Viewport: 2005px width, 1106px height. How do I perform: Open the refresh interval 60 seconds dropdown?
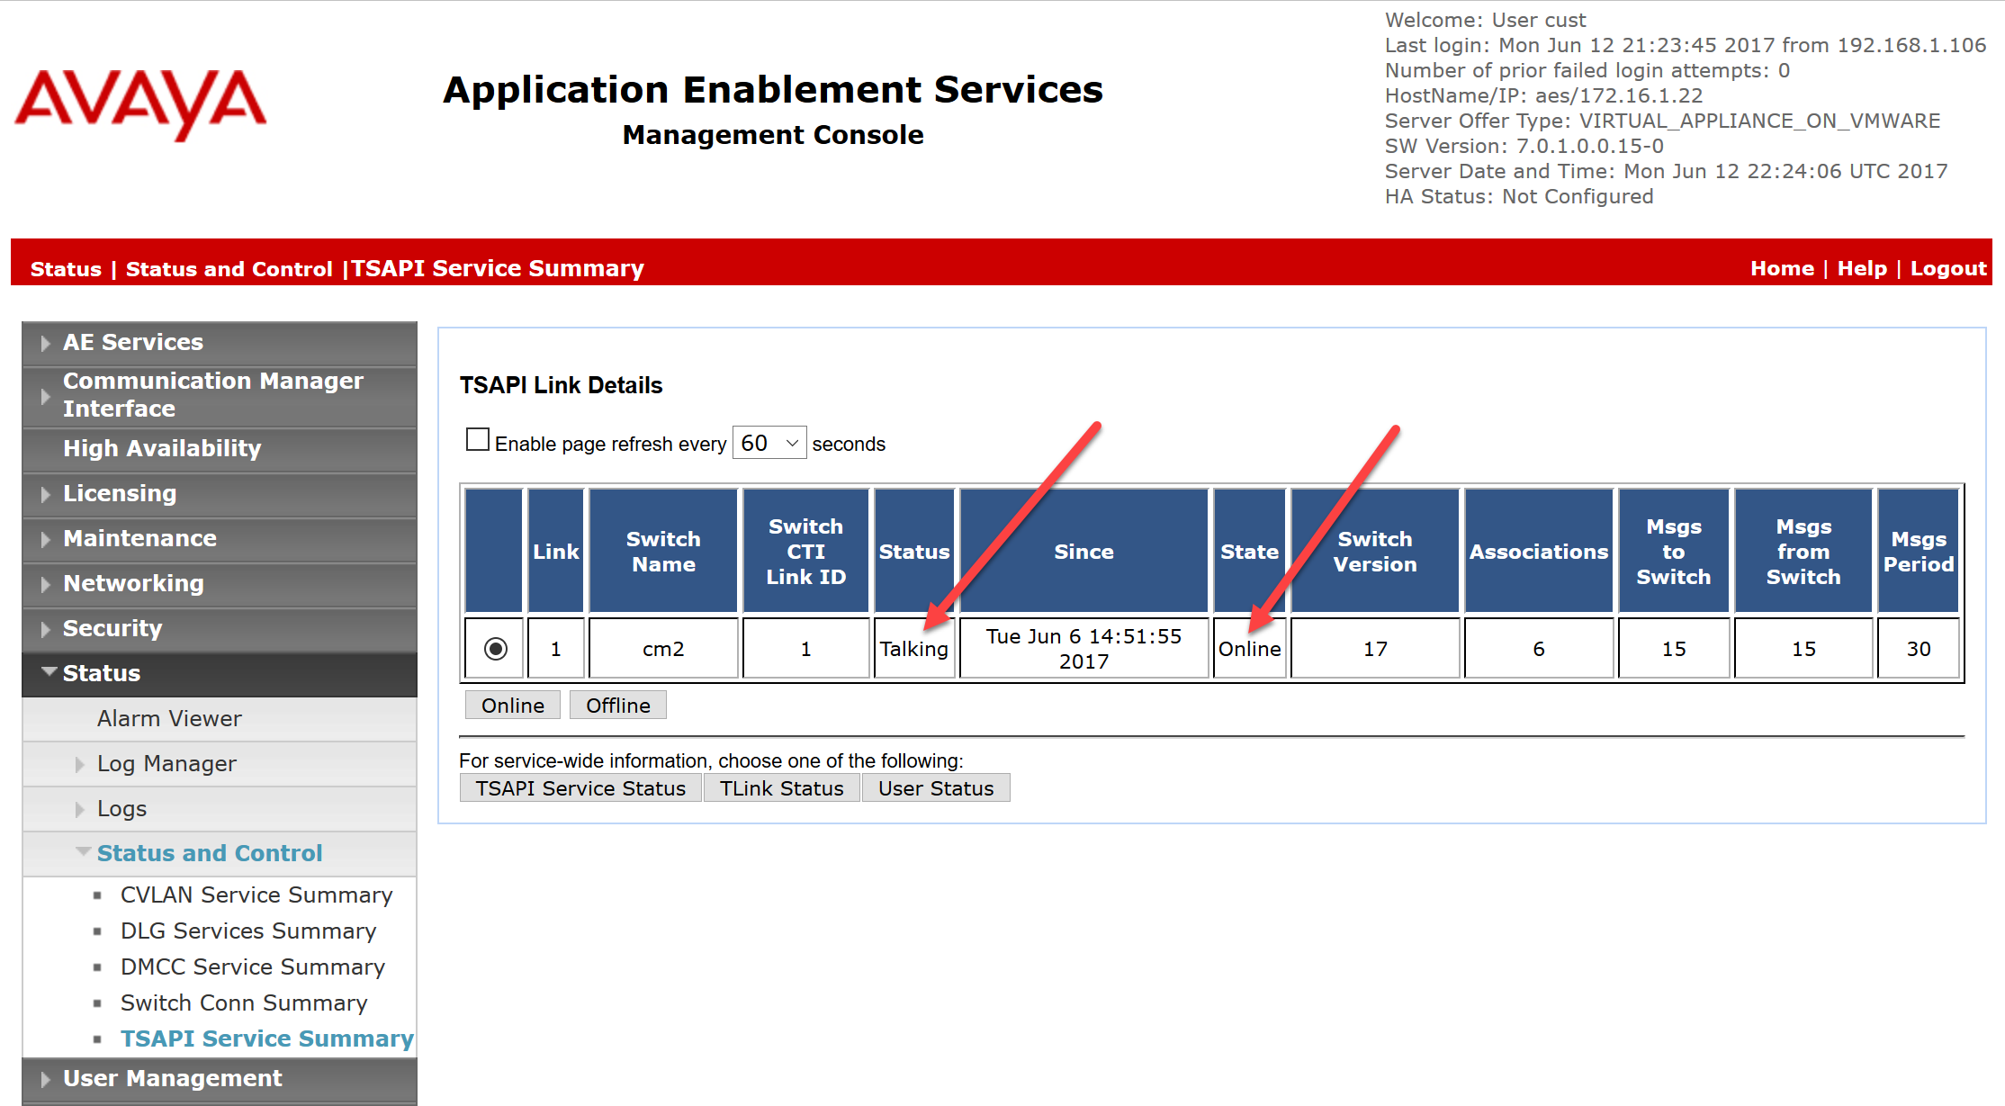coord(769,443)
